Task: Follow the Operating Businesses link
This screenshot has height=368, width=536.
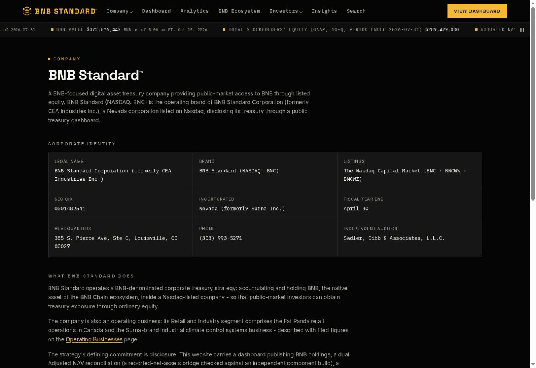Action: pos(94,339)
